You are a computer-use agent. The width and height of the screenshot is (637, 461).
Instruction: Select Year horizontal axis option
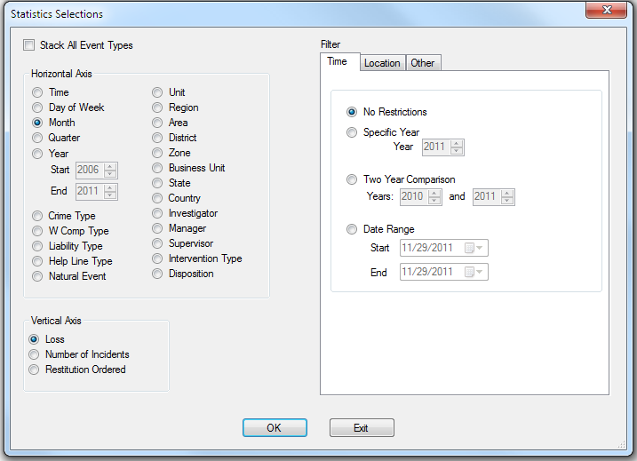(37, 154)
